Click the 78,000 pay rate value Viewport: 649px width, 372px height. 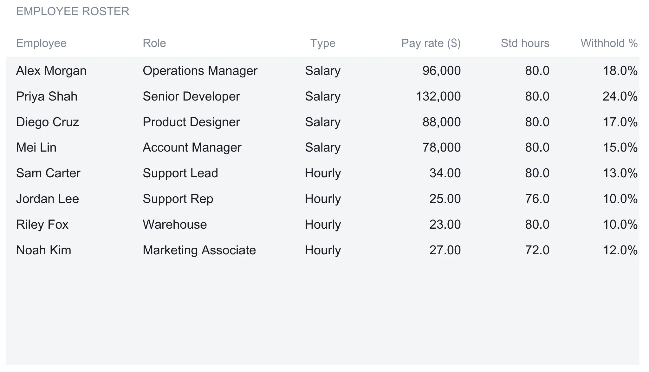(x=442, y=147)
